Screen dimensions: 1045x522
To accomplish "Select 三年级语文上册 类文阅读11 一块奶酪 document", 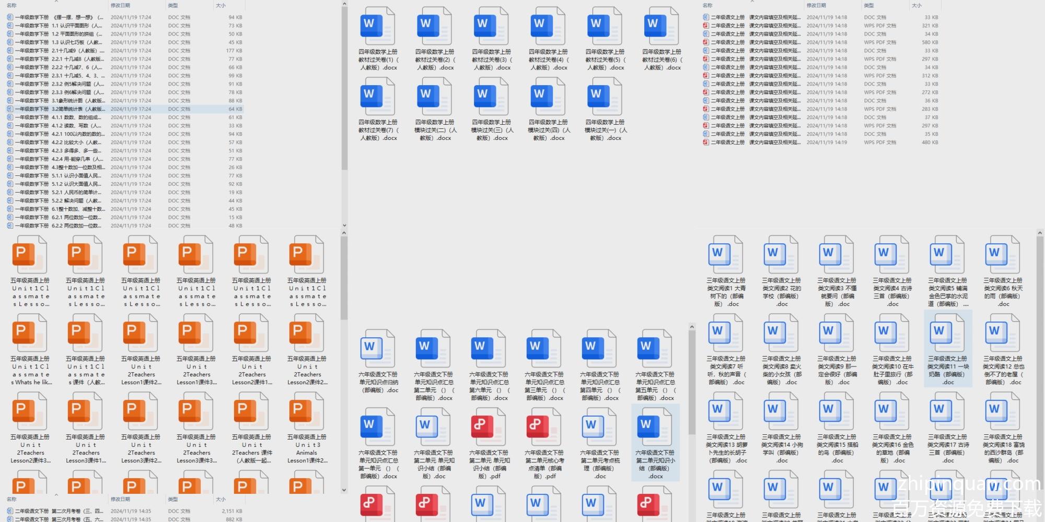I will coord(947,334).
